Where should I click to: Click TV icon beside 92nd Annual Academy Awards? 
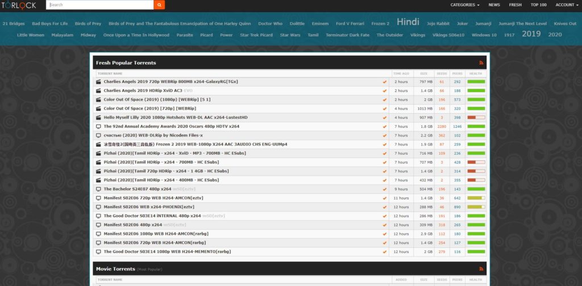coord(98,126)
